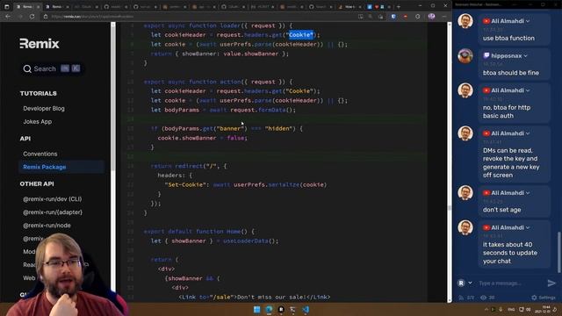Click the Remix logo in the sidebar
The height and width of the screenshot is (316, 562).
(x=40, y=44)
